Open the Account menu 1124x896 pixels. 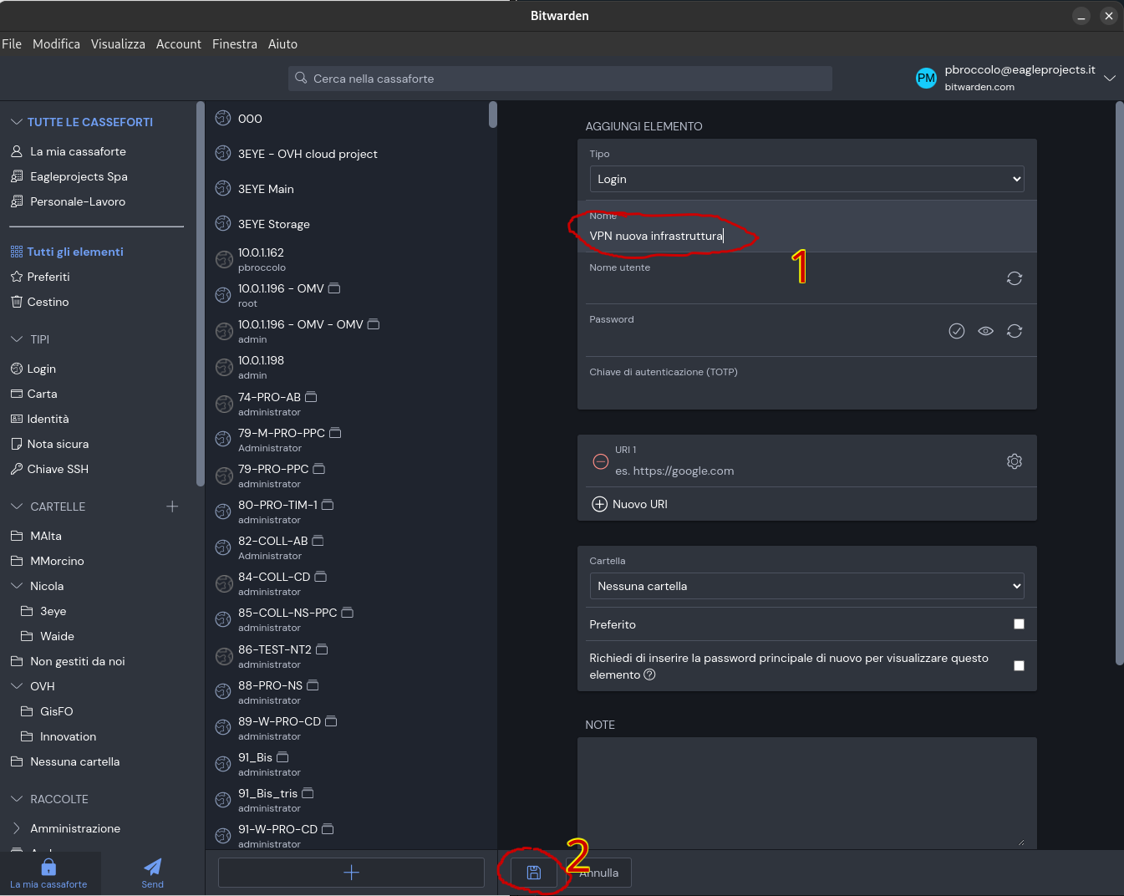178,44
